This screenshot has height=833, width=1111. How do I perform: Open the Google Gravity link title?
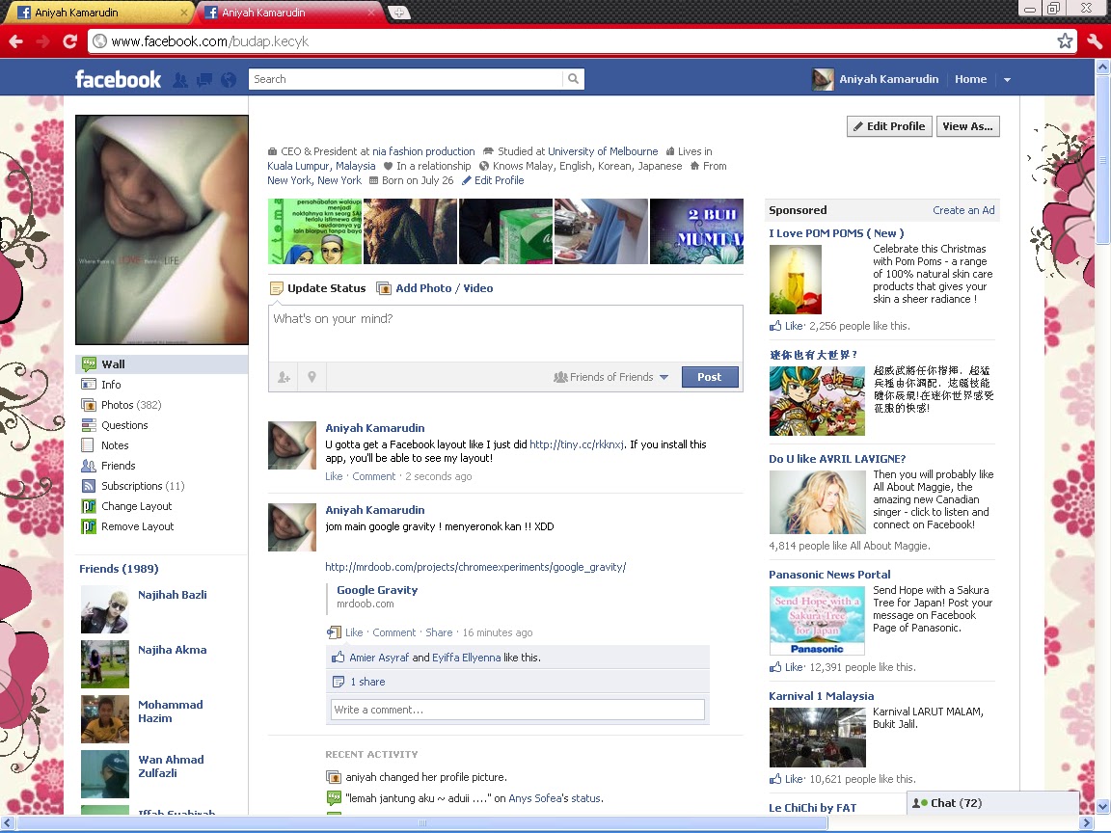[377, 590]
